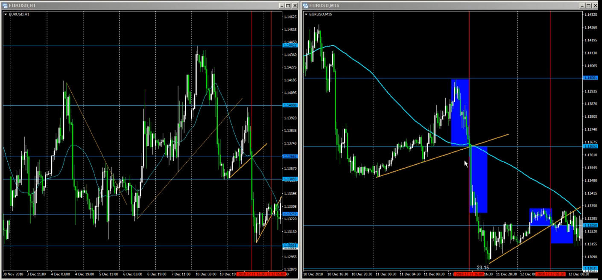Close the EURUSD,H1 chart window
Screen dimensions: 602x280
pos(295,6)
